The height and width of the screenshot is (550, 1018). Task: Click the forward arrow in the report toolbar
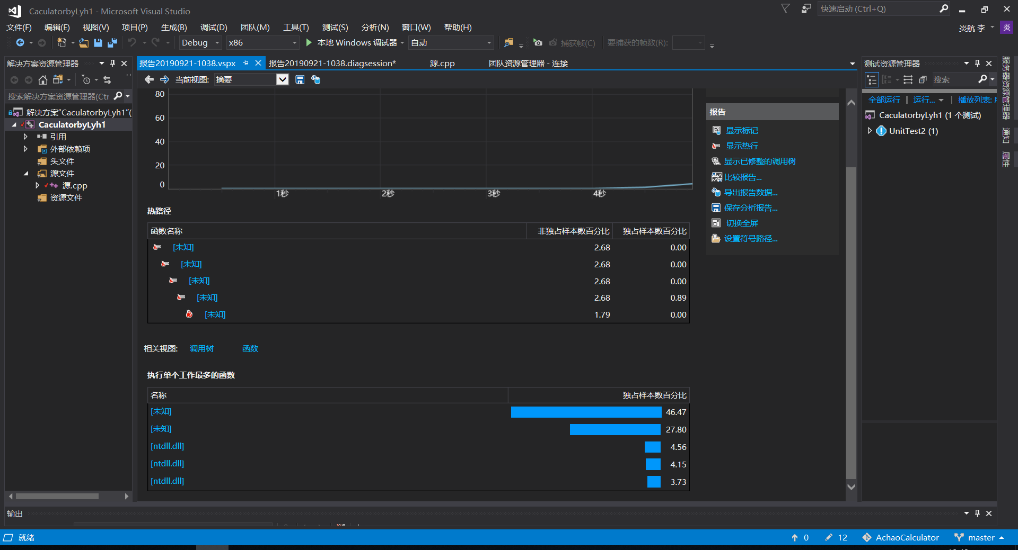(x=164, y=79)
